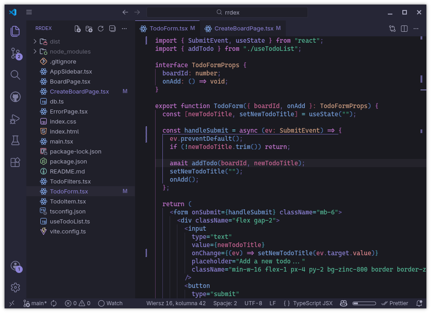Open Source Control view with 2 changes
The image size is (440, 322).
click(x=16, y=53)
